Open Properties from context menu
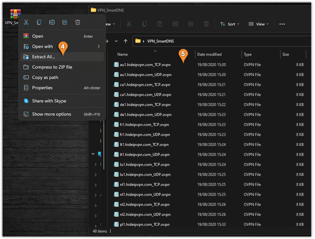Viewport: 315px width, 239px height. (x=62, y=88)
